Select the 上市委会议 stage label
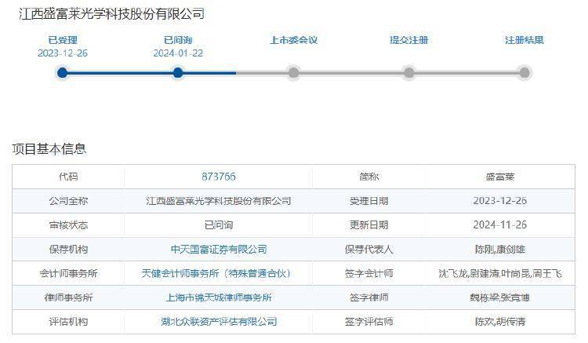The image size is (588, 343). tap(293, 40)
